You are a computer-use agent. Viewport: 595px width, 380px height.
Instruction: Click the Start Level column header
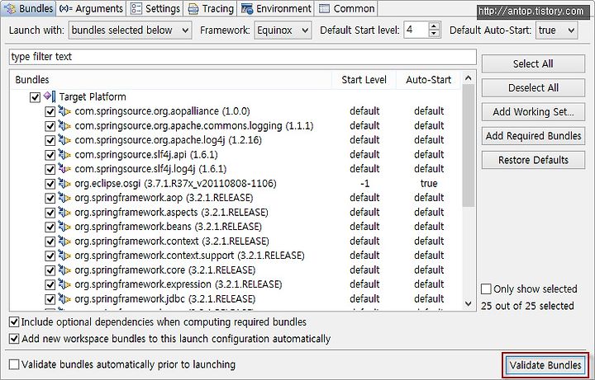[364, 80]
